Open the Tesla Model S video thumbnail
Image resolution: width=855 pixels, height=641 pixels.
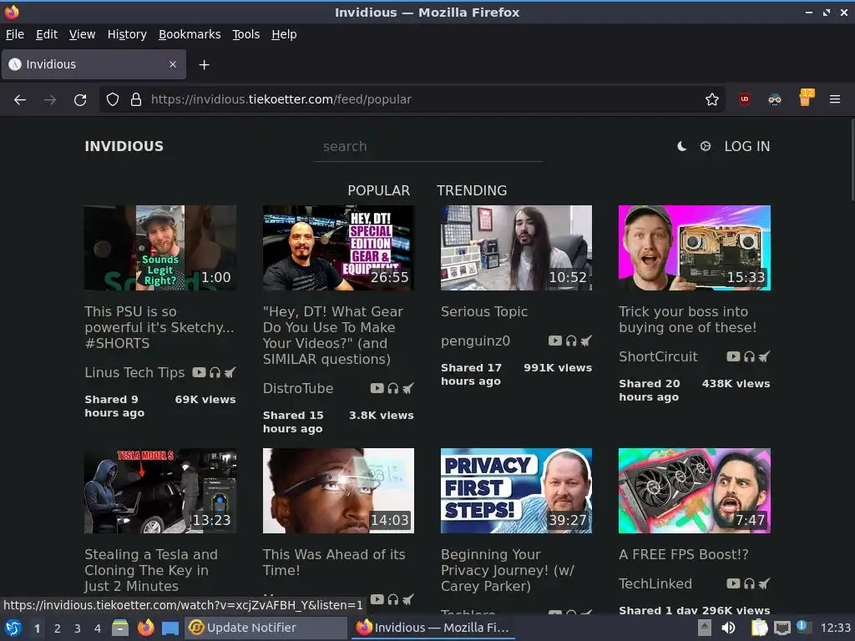coord(160,491)
